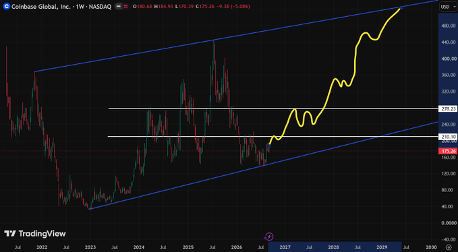Click the −40.00 price axis label
This screenshot has width=458, height=252.
coord(449,239)
